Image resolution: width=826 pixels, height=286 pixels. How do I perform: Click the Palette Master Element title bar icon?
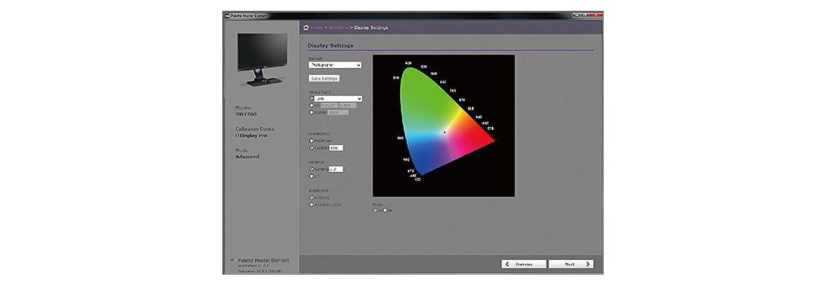click(226, 14)
